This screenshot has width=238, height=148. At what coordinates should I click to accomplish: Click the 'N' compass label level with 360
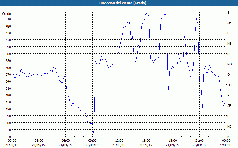pyautogui.click(x=228, y=54)
